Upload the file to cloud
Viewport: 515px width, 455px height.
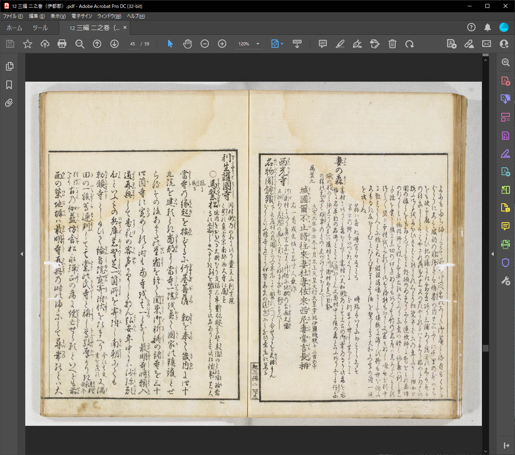point(45,44)
